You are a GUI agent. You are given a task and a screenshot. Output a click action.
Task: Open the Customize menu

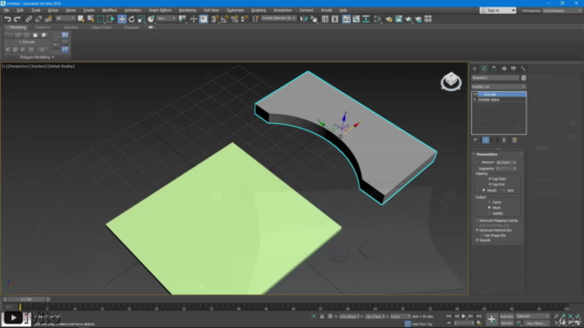tap(235, 10)
